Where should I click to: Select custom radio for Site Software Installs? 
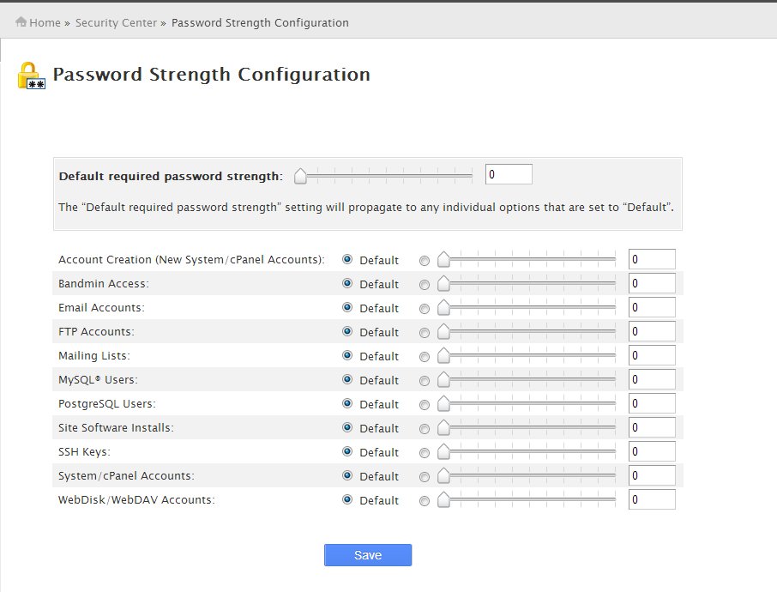pos(425,429)
